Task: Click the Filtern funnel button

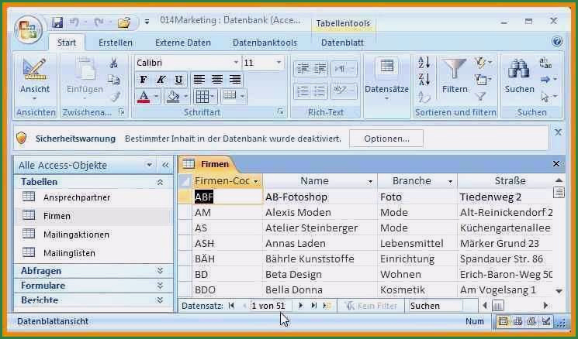Action: 455,76
